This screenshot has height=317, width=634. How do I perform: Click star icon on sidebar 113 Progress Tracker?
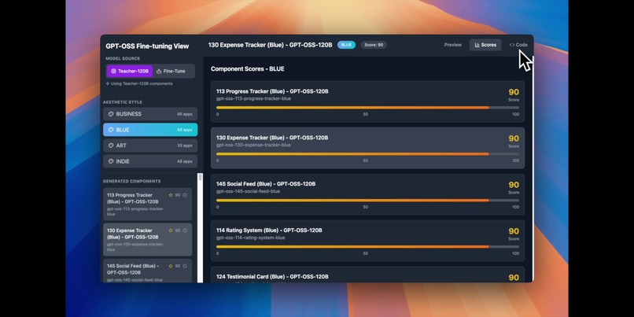(171, 195)
